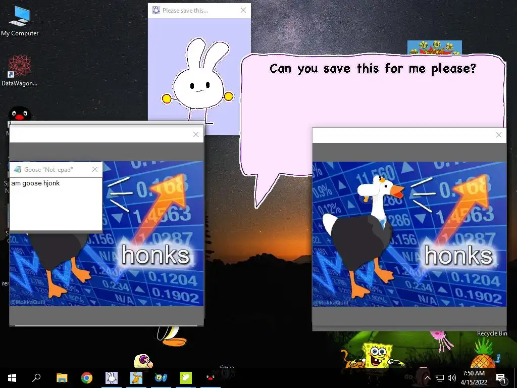
Task: Open the My Computer desktop icon
Action: [20, 20]
